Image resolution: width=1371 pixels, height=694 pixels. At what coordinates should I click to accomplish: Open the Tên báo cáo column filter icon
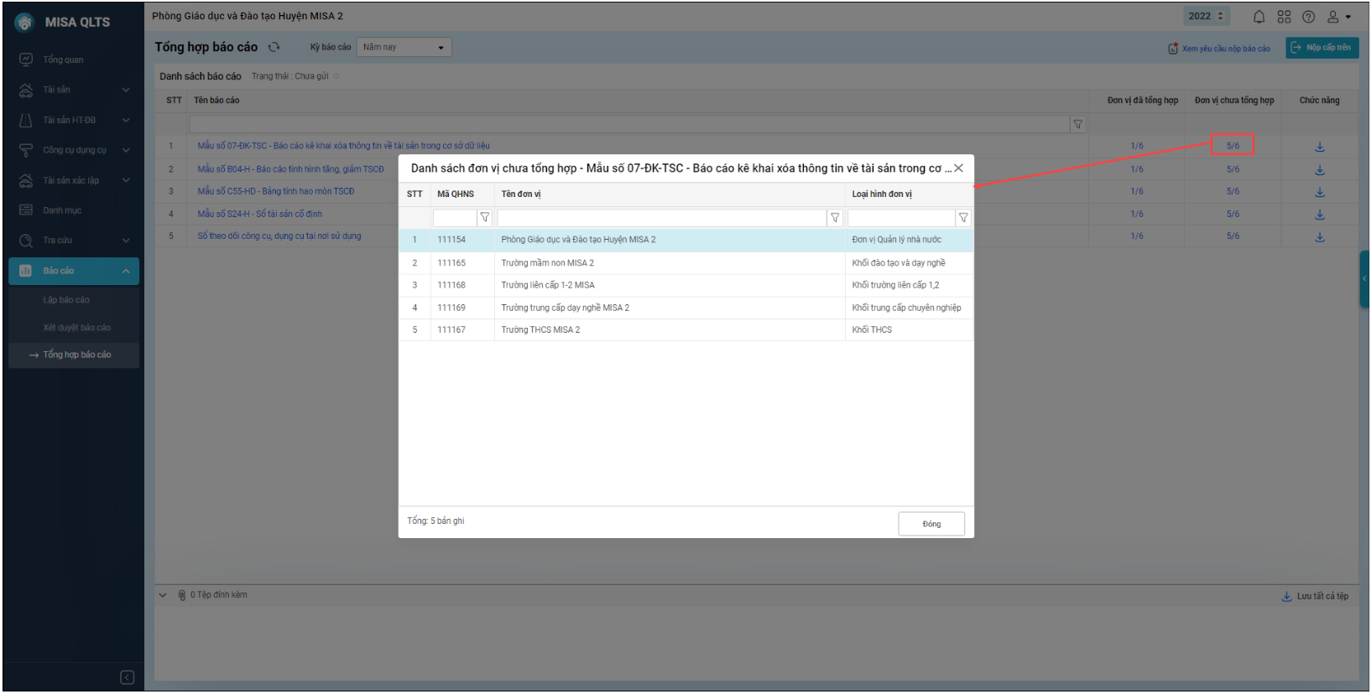[1077, 124]
